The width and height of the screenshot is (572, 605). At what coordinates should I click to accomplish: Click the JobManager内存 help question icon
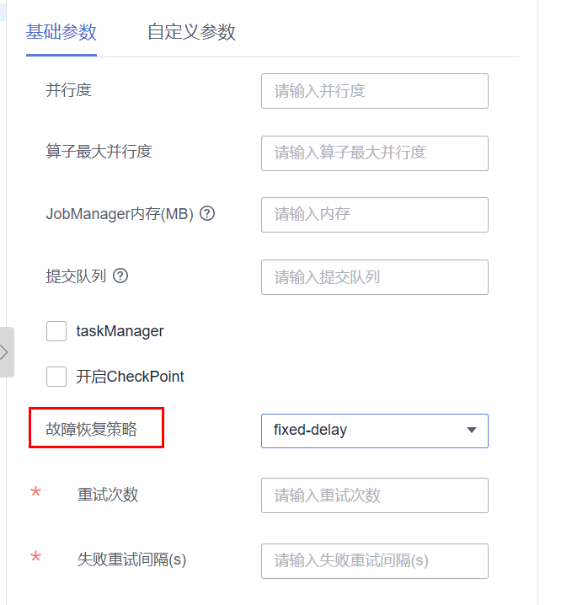pyautogui.click(x=207, y=213)
